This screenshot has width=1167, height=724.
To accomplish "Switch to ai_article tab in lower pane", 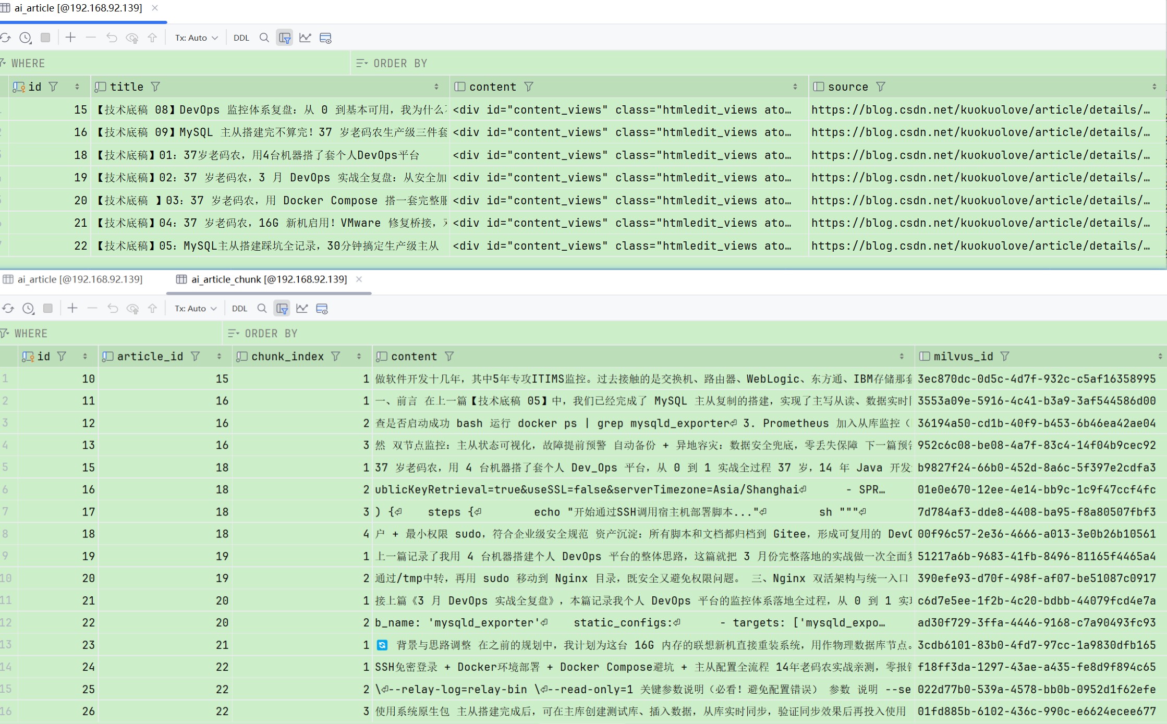I will click(x=79, y=279).
